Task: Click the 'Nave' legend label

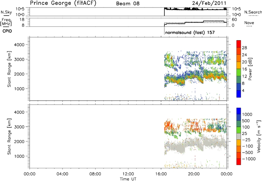Action: pos(249,23)
